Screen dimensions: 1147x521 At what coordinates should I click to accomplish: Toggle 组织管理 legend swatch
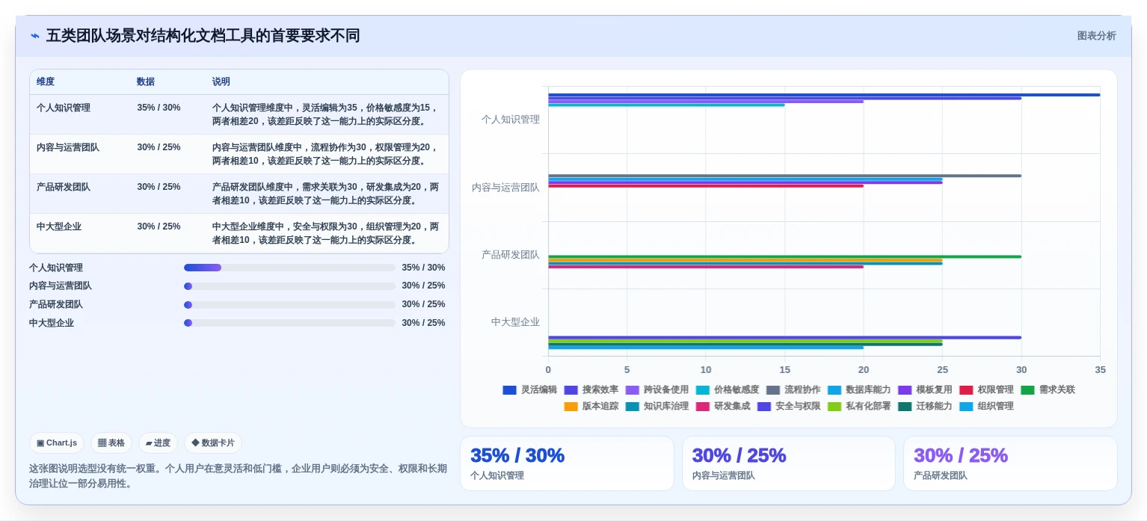tap(966, 406)
